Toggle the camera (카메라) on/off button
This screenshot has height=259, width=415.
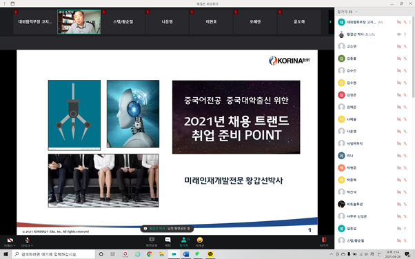pyautogui.click(x=10, y=242)
